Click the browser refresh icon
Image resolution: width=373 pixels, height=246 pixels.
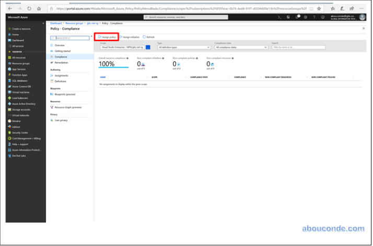point(29,9)
